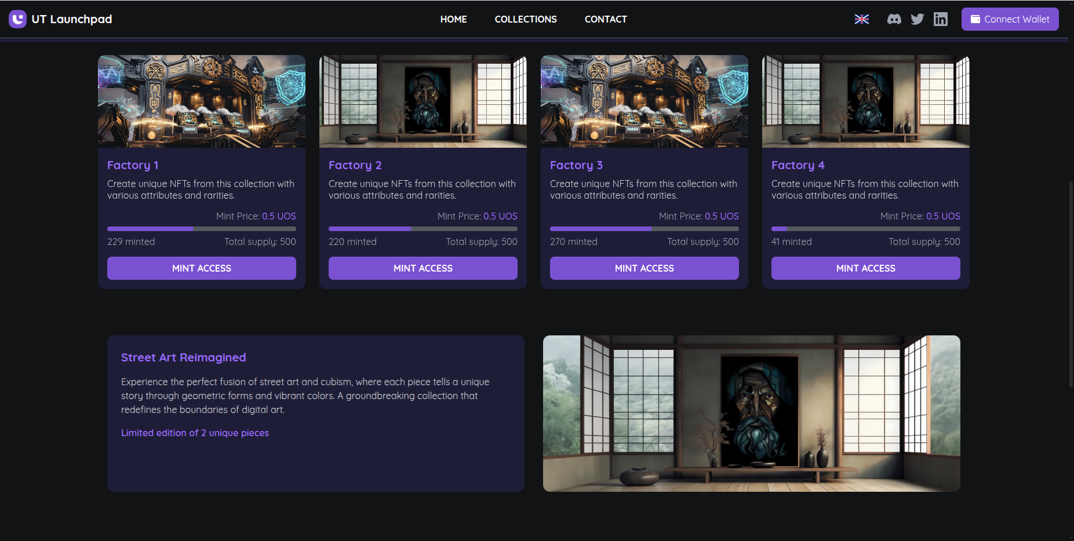Go to the HOME menu item
This screenshot has height=541, width=1074.
pyautogui.click(x=453, y=19)
